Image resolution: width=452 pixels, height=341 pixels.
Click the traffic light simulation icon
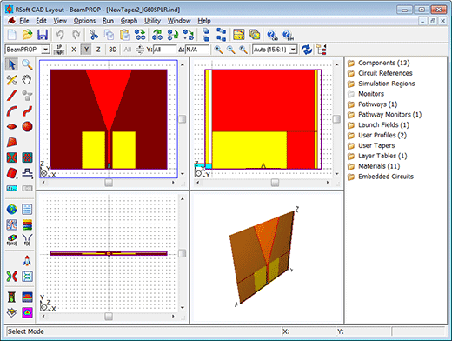(x=11, y=298)
